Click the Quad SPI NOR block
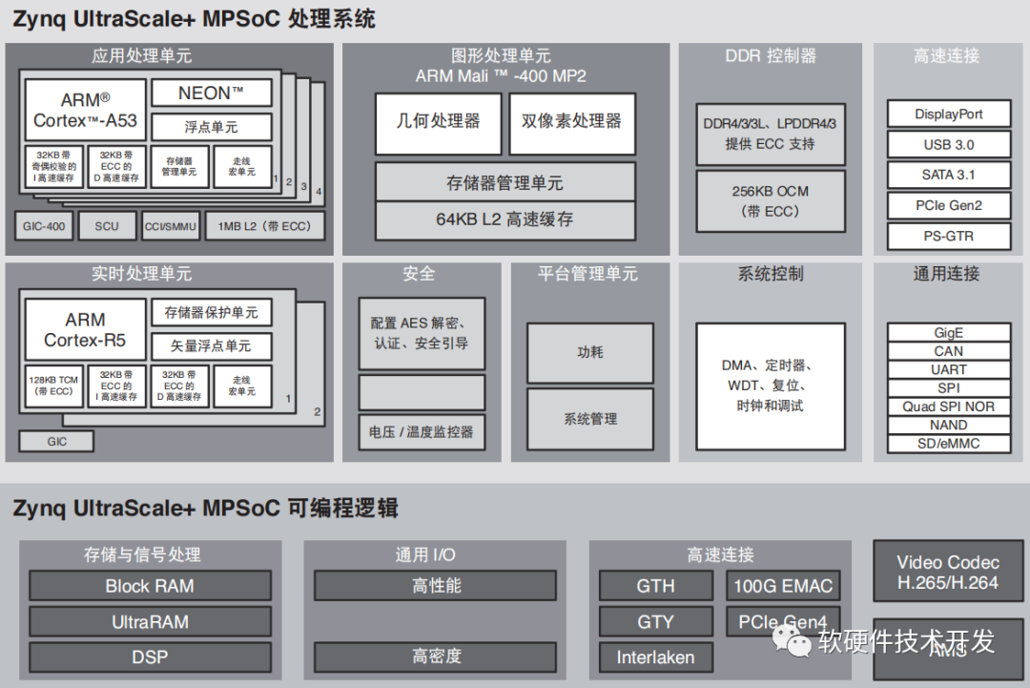This screenshot has width=1030, height=688. point(949,407)
